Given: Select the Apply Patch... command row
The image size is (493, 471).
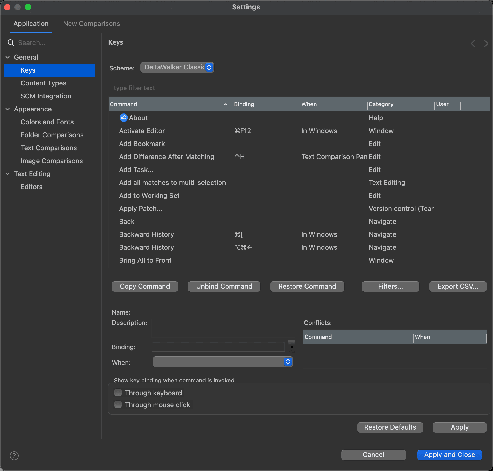Looking at the screenshot, I should click(x=299, y=209).
